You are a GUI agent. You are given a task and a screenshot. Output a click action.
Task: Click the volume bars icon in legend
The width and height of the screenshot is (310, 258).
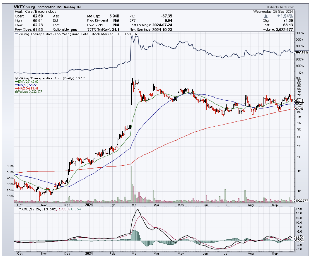point(16,92)
